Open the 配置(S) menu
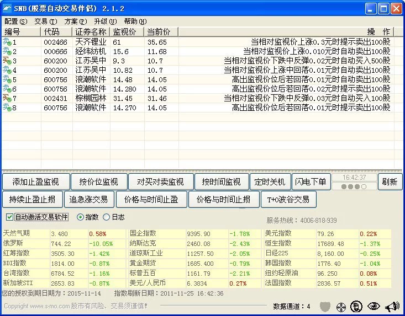 (16, 22)
